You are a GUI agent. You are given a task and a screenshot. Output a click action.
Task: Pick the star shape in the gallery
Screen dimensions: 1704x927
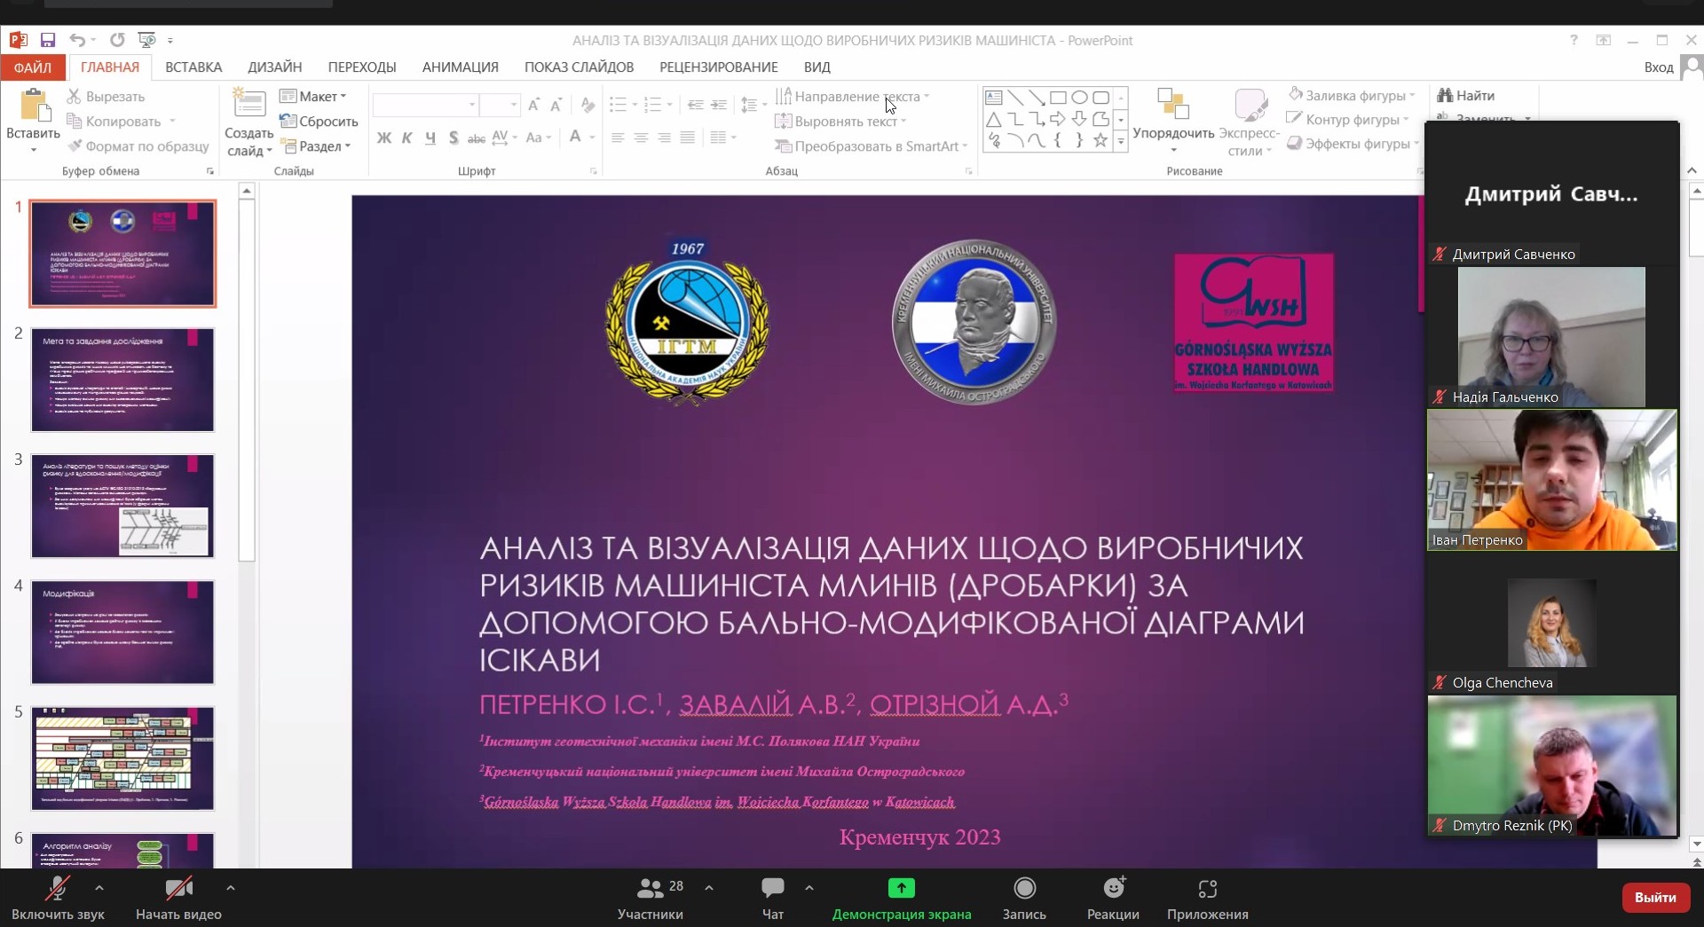coord(1100,140)
